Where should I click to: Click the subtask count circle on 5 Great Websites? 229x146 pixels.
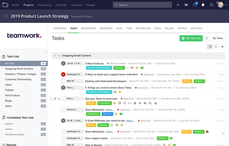[x=63, y=121]
